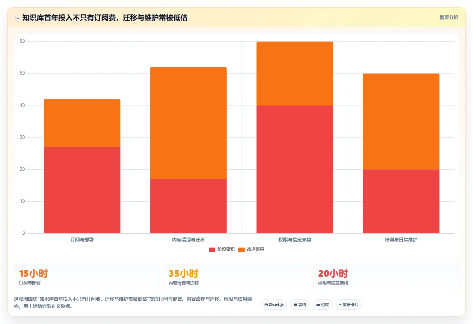Click the 内容清理与迁移 caption under 35小时

[x=184, y=283]
